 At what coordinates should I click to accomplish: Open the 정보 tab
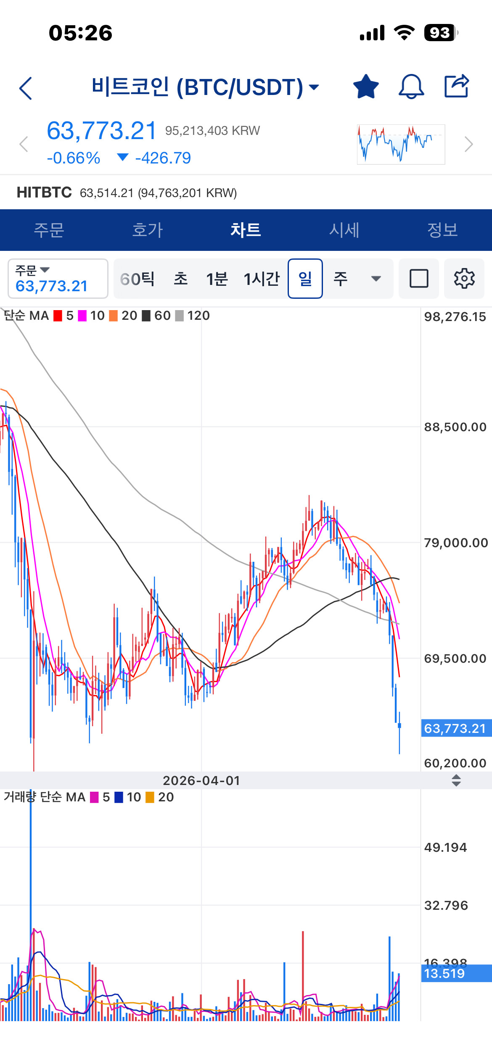[442, 230]
